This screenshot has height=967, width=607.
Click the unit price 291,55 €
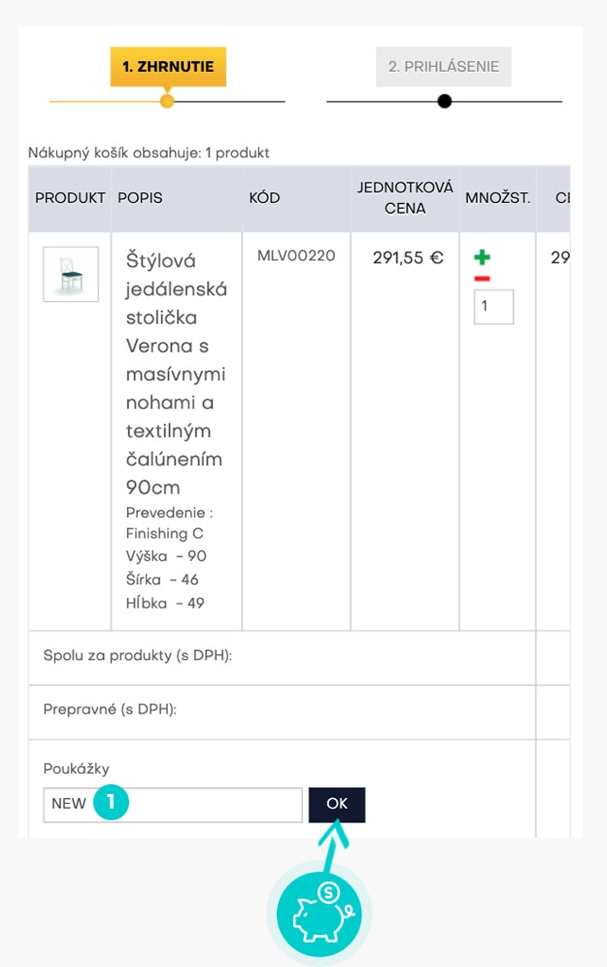click(408, 259)
